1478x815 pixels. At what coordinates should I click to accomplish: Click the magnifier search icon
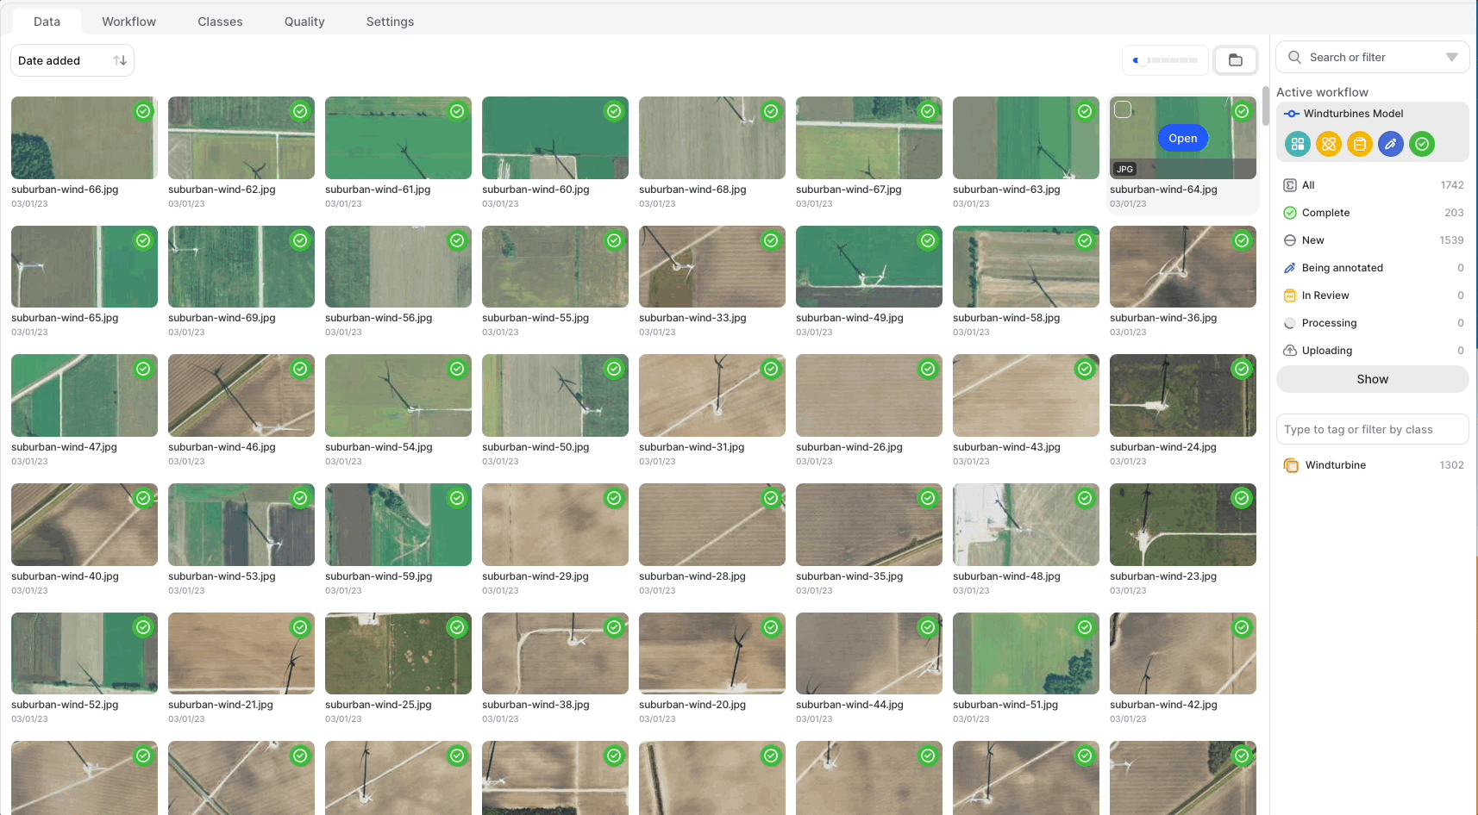pos(1294,58)
